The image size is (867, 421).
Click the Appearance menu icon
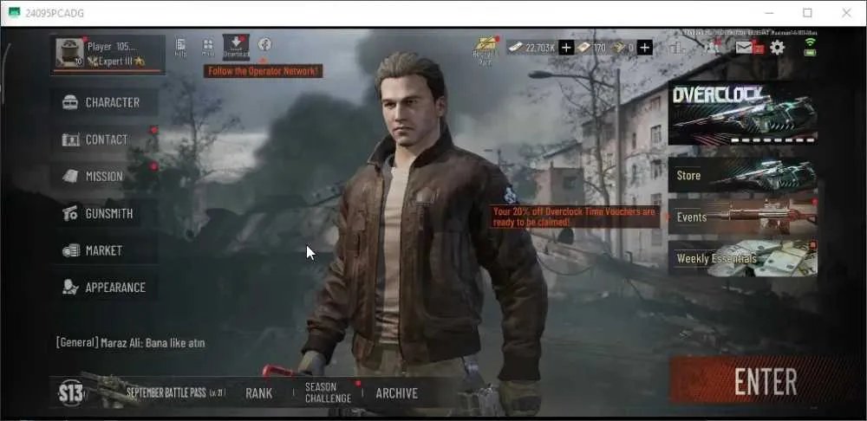[x=70, y=288]
